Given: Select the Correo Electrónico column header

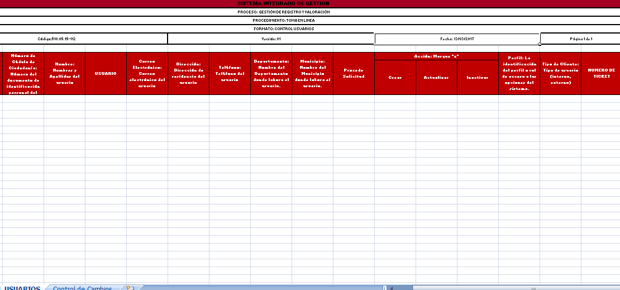Looking at the screenshot, I should coord(147,74).
